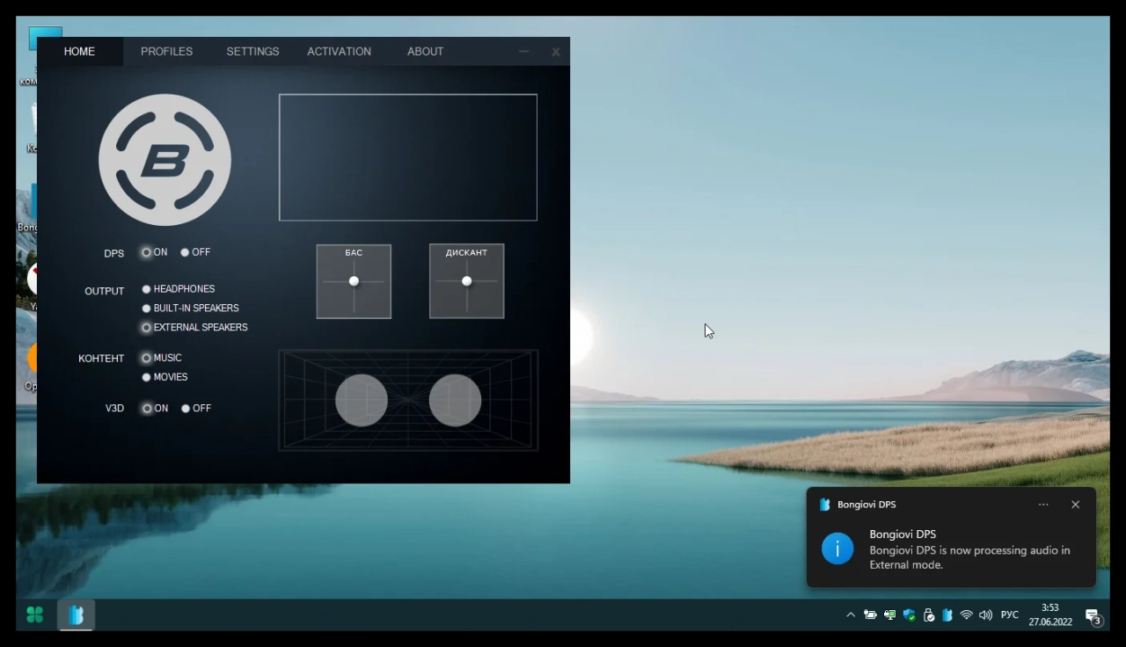Click the Bongiovi B logo emblem

165,160
